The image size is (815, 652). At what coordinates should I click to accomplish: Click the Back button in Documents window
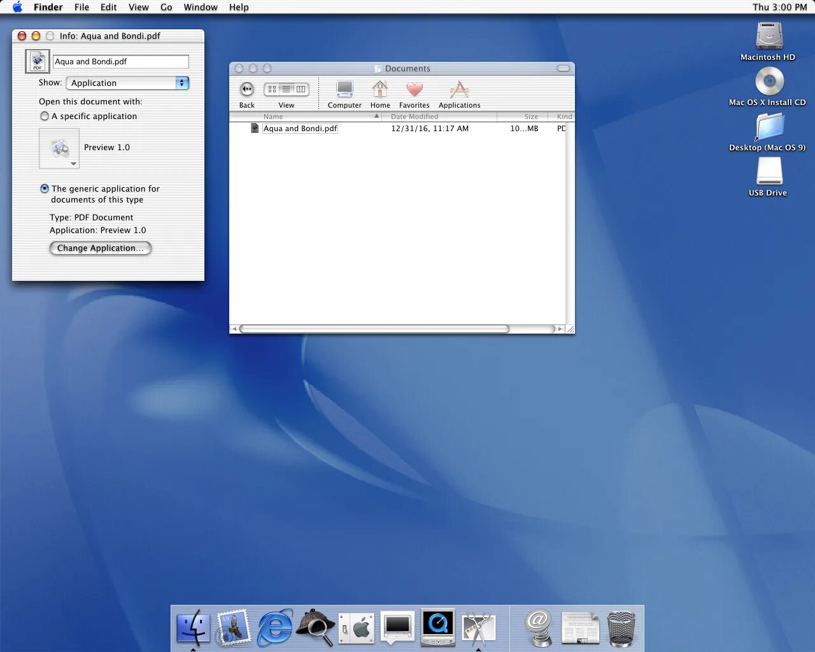(247, 90)
